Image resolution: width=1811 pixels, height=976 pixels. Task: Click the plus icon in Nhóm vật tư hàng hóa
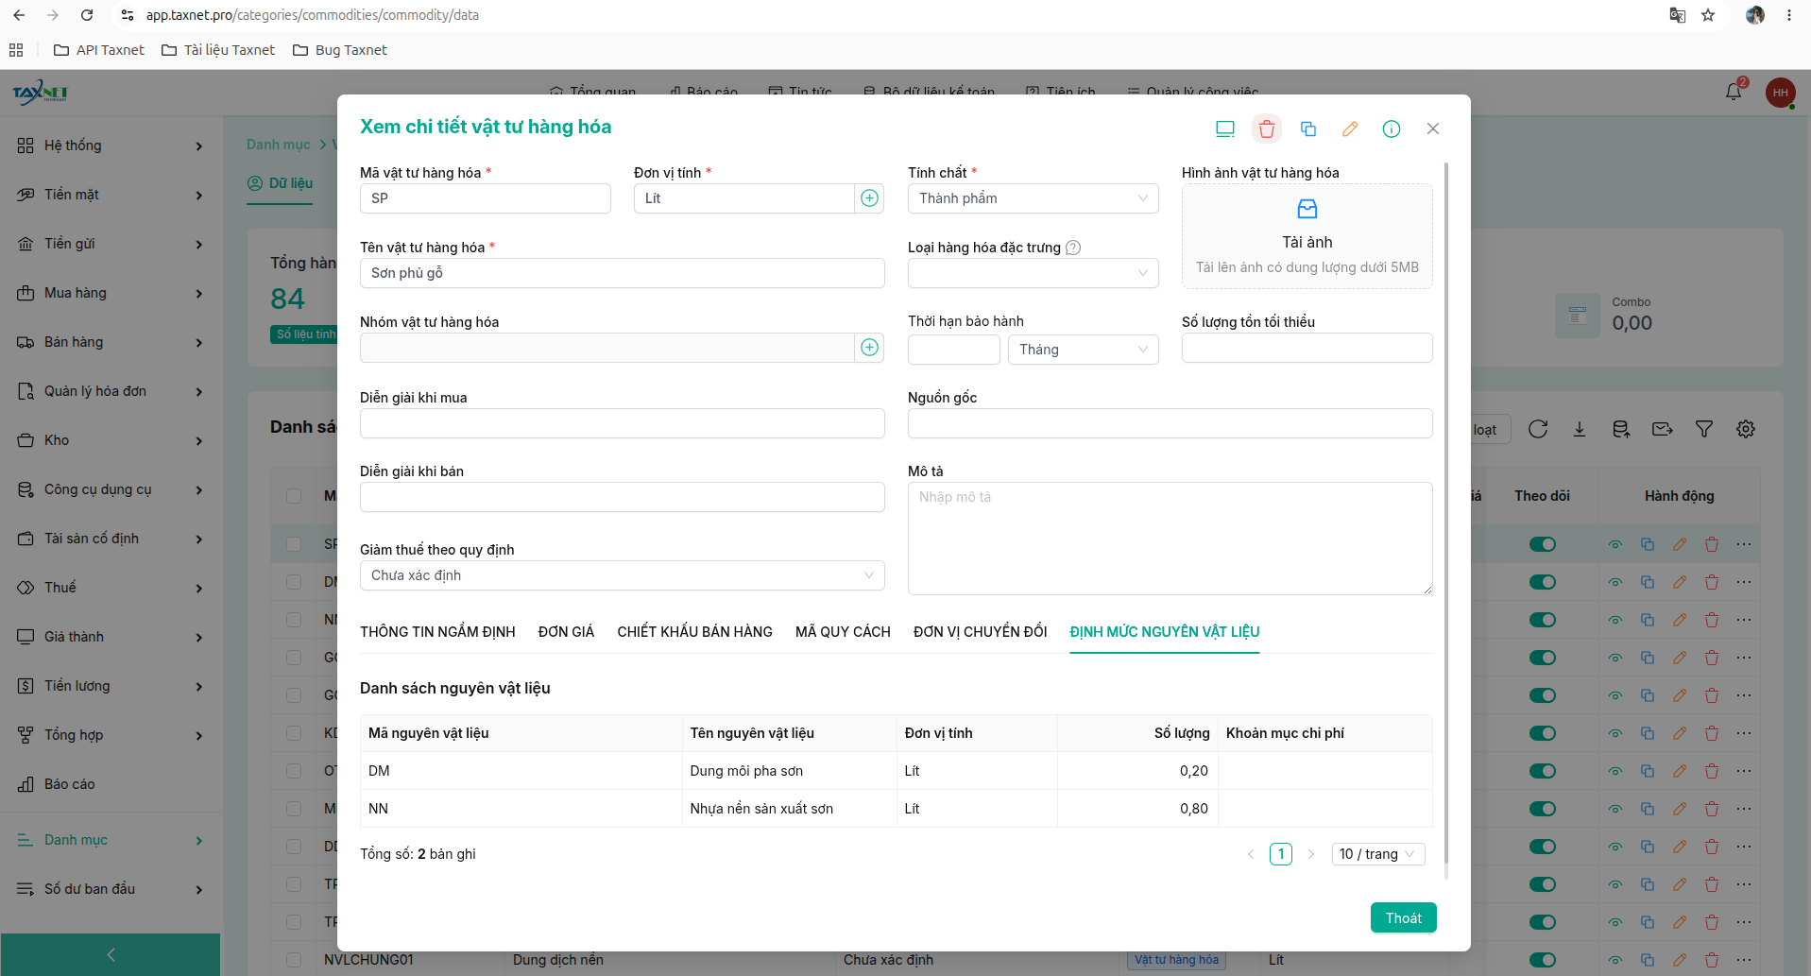869,348
